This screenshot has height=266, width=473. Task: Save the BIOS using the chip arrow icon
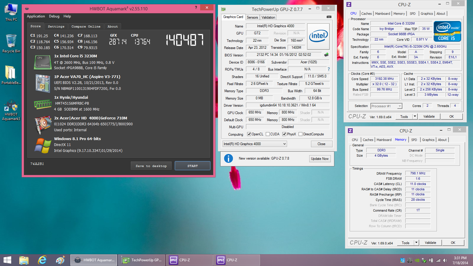326,55
